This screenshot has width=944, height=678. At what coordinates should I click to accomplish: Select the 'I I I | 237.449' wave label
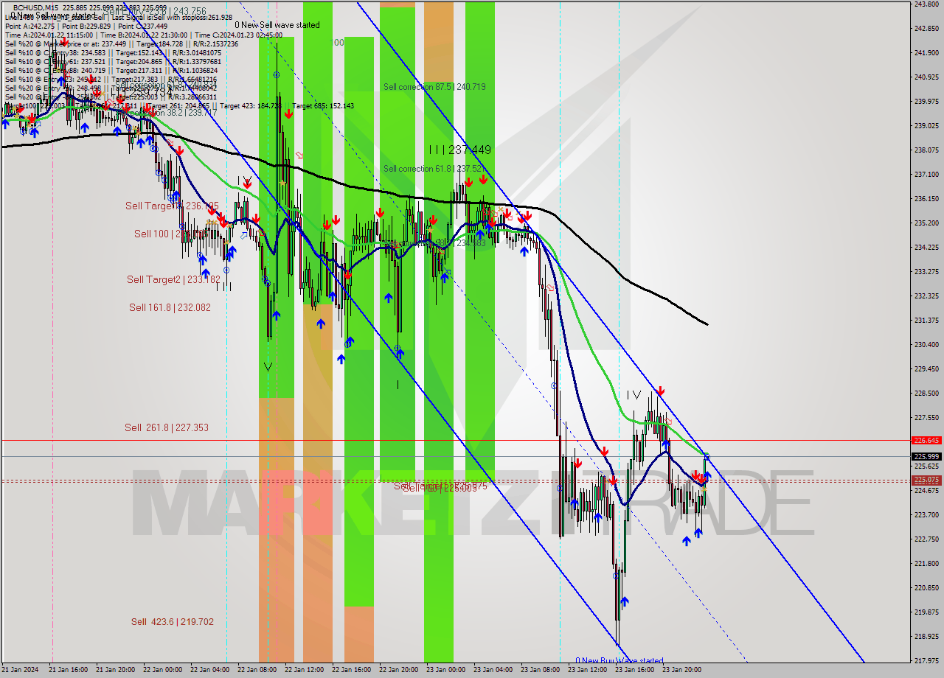460,150
